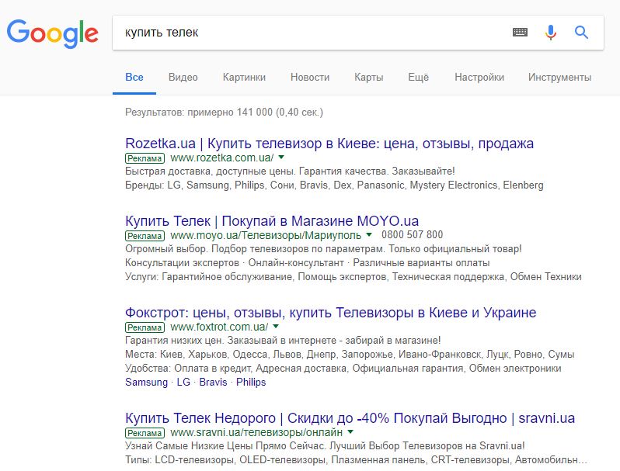This screenshot has width=620, height=471.
Task: Click 'Консультации экспертов · Онлайн-консультант' line
Action: 307,263
